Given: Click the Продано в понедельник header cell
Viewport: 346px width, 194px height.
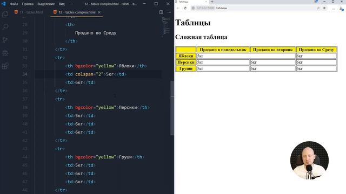Looking at the screenshot, I should click(x=223, y=50).
